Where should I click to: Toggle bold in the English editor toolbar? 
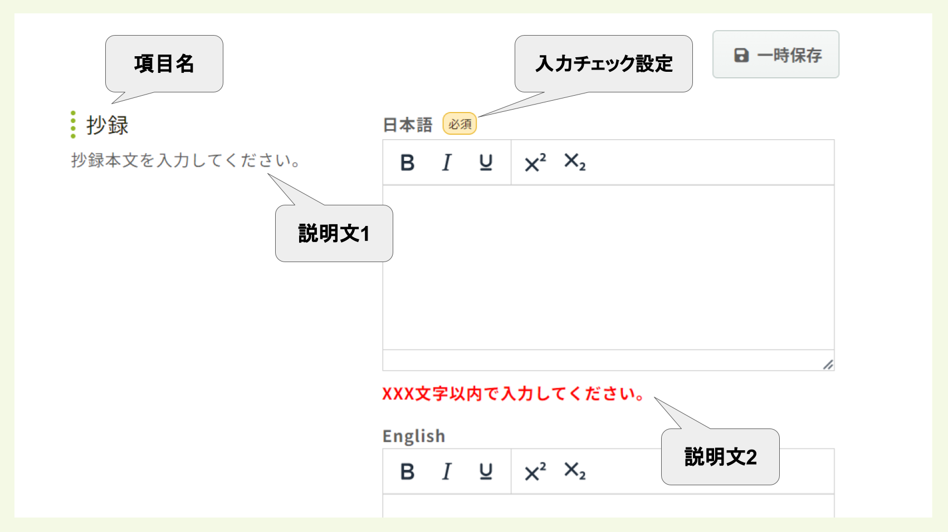(x=408, y=471)
